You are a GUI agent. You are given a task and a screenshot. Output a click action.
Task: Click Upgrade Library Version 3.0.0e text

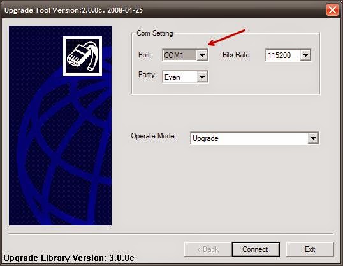[x=69, y=258]
